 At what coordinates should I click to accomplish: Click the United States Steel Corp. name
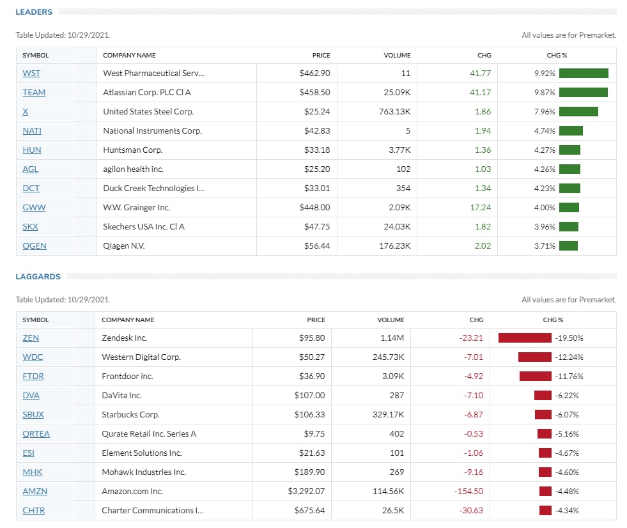click(x=148, y=112)
